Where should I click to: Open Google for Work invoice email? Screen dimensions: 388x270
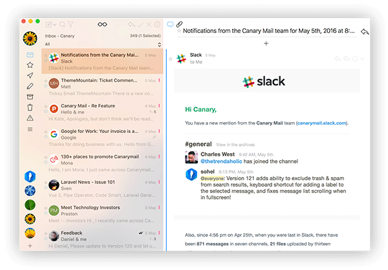[x=102, y=138]
